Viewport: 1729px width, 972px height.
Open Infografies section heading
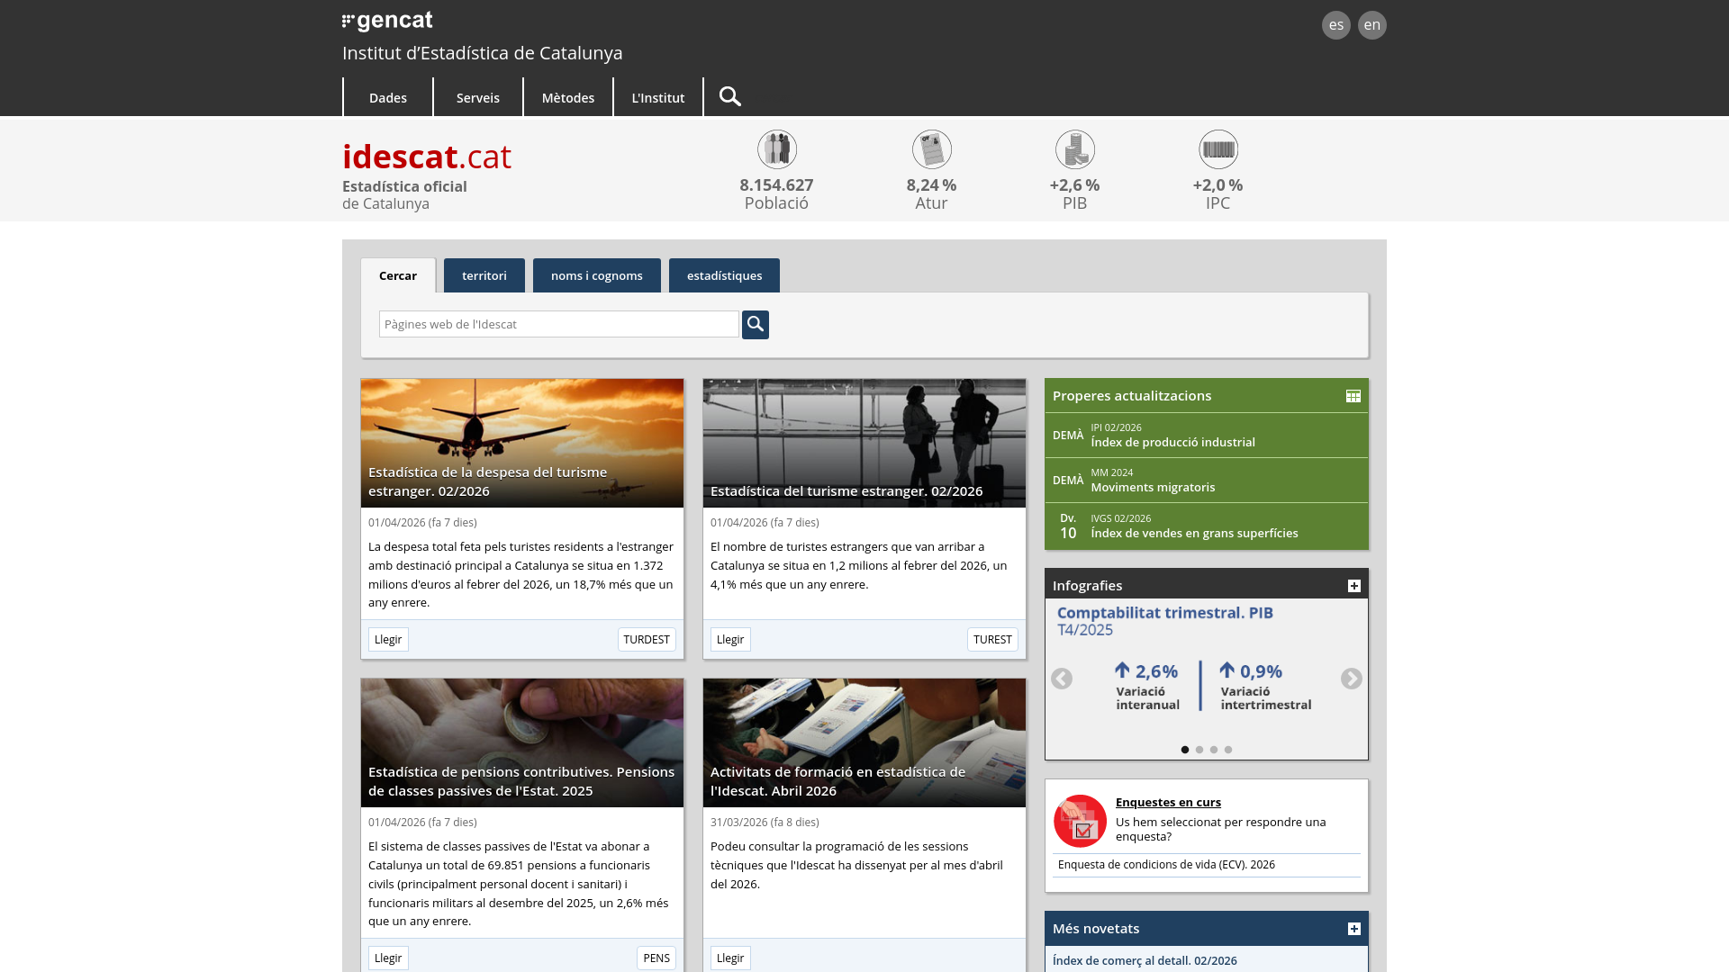click(1087, 586)
